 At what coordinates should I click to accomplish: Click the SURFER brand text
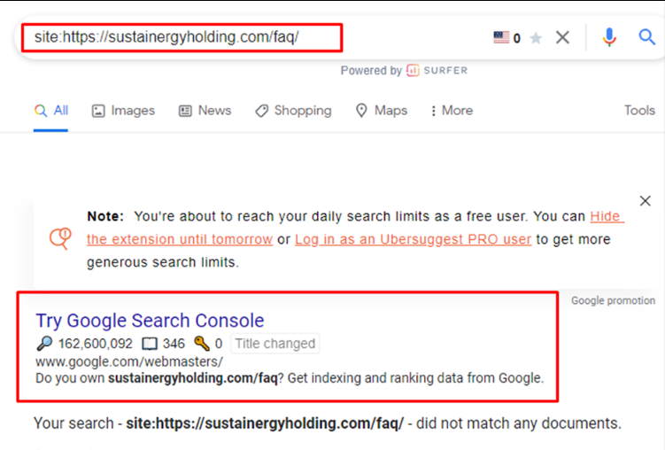point(445,70)
